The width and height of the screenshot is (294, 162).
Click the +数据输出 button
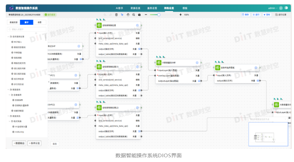tap(17, 143)
